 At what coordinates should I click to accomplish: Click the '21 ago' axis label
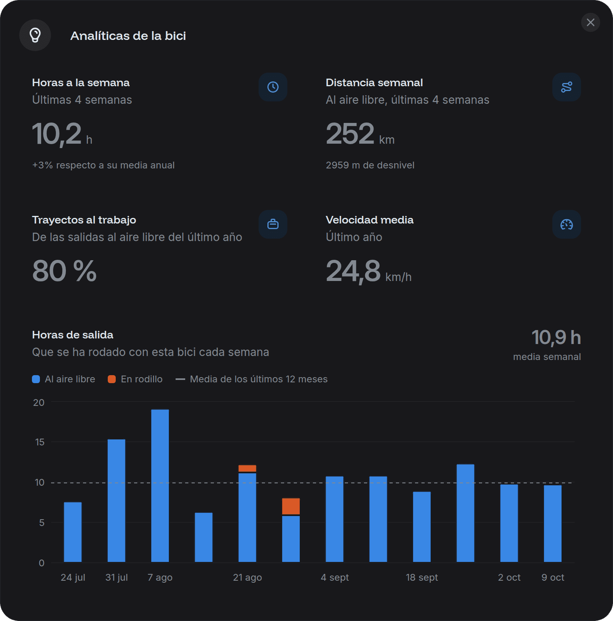coord(247,577)
